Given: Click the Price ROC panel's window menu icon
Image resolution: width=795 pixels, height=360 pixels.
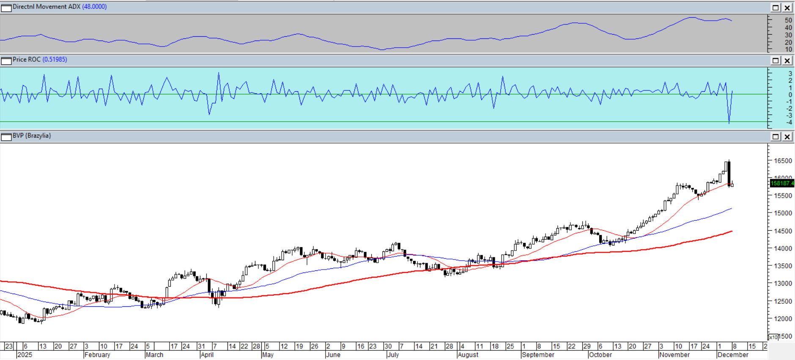Looking at the screenshot, I should point(6,61).
